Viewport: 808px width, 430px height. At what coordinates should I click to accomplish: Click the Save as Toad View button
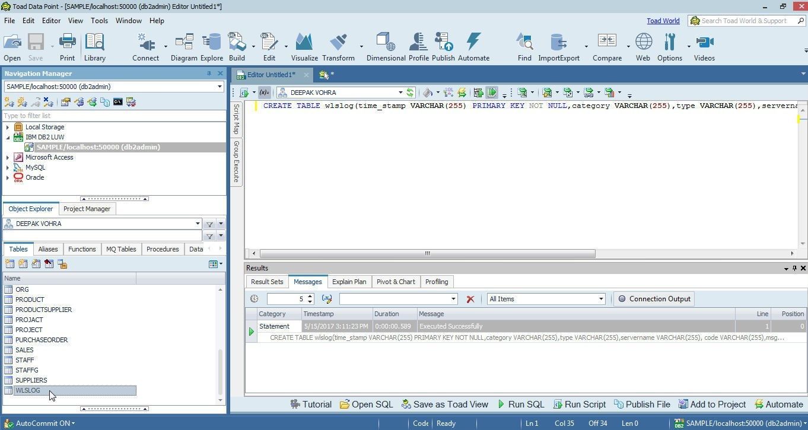445,404
